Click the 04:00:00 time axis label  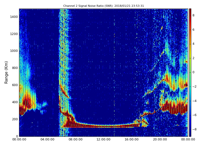47,139
